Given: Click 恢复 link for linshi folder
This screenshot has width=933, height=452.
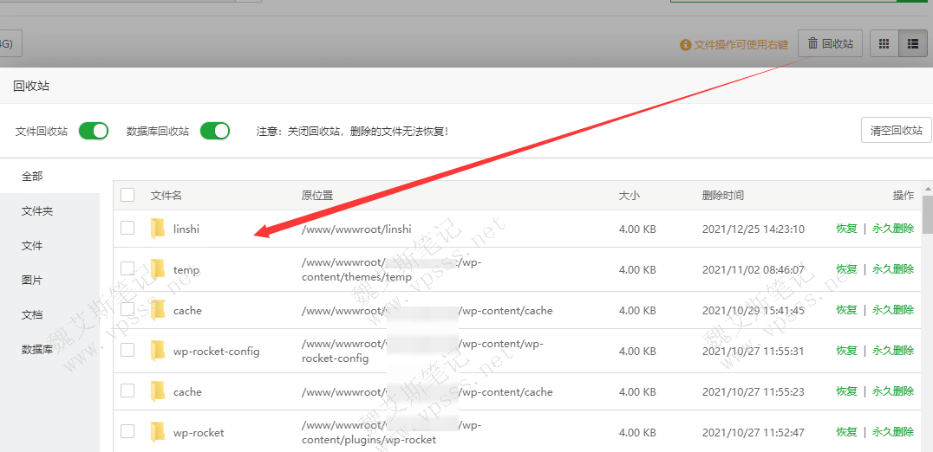Looking at the screenshot, I should [x=846, y=229].
